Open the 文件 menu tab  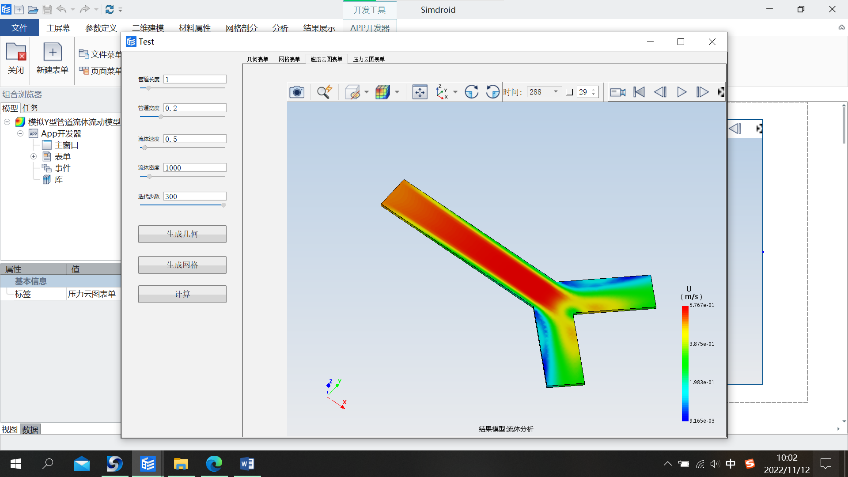19,28
